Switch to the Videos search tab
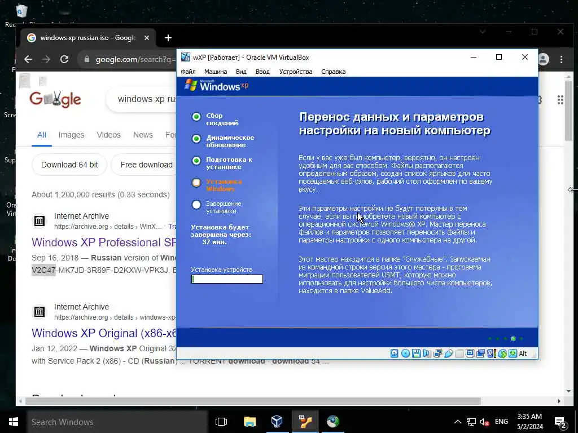The height and width of the screenshot is (433, 578). 109,135
